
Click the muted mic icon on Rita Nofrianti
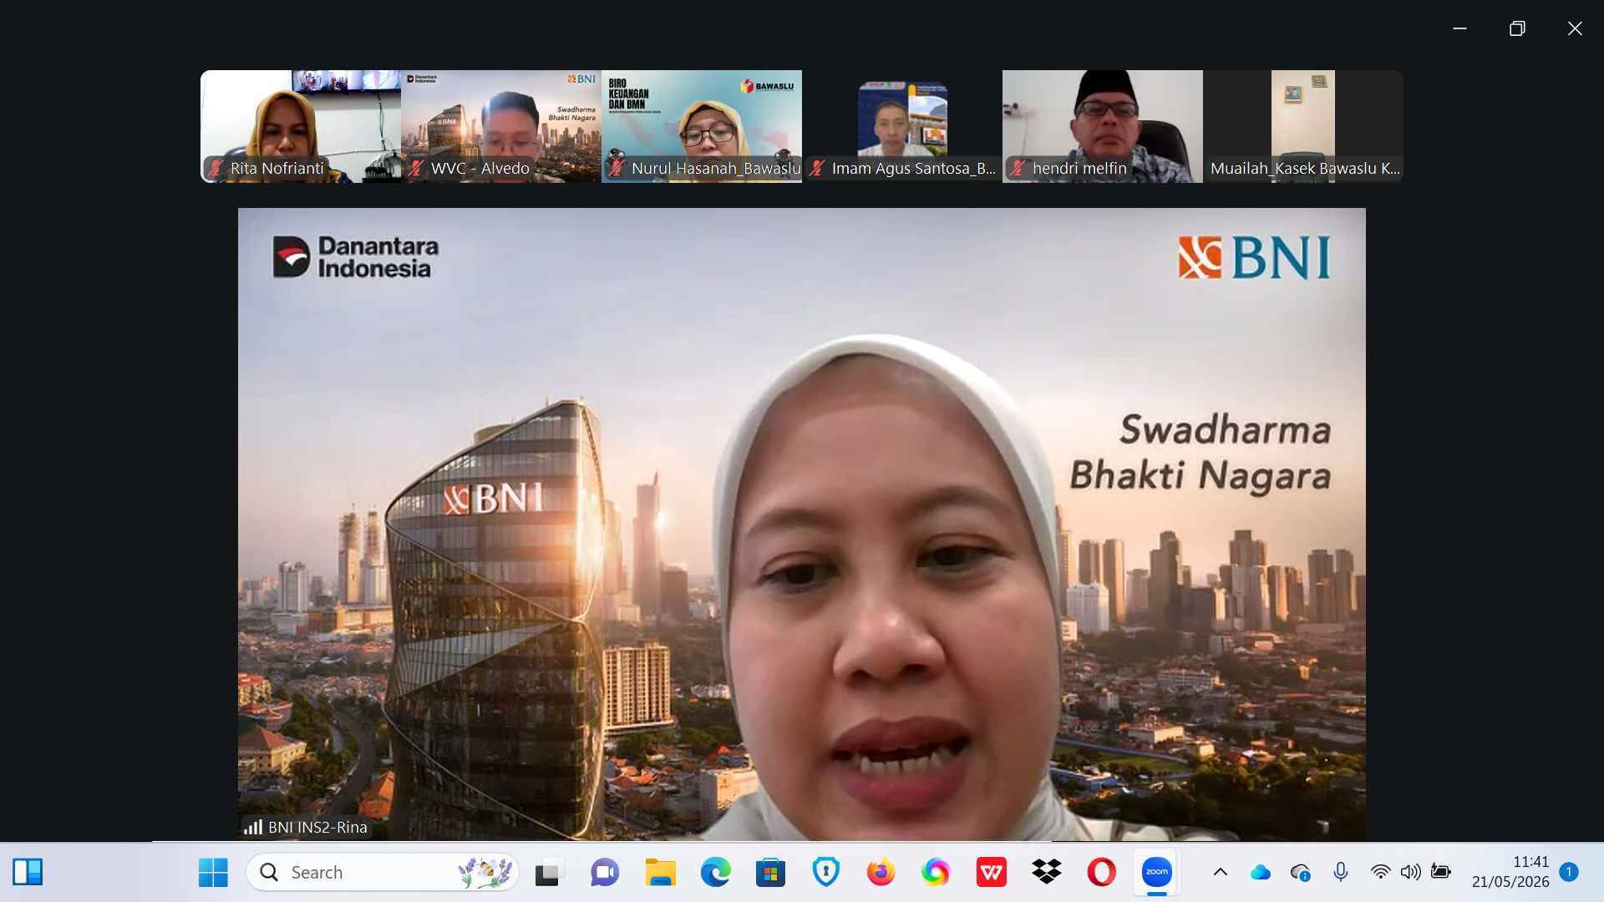[216, 168]
